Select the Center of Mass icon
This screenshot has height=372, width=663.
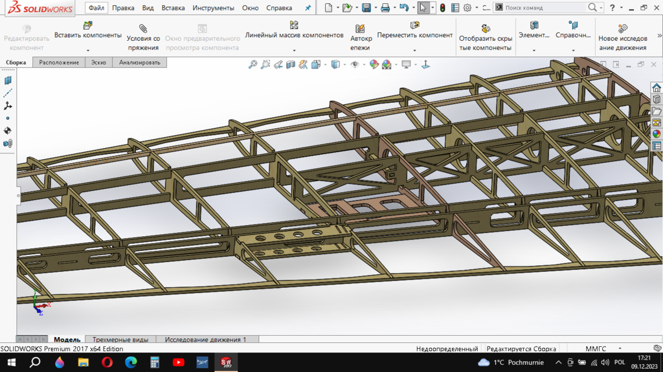point(8,131)
